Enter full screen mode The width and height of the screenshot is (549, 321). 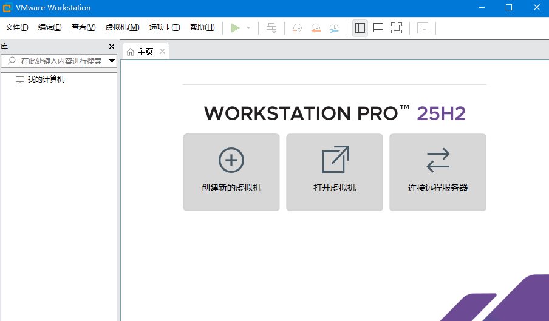pyautogui.click(x=397, y=28)
